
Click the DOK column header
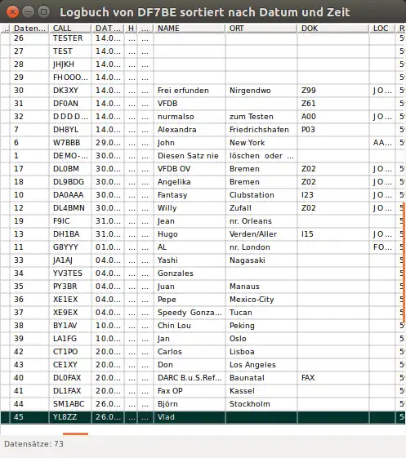[333, 29]
